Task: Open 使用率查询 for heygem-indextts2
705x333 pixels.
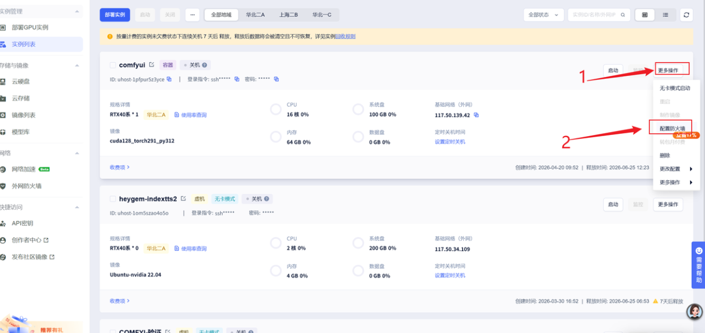Action: (190, 249)
